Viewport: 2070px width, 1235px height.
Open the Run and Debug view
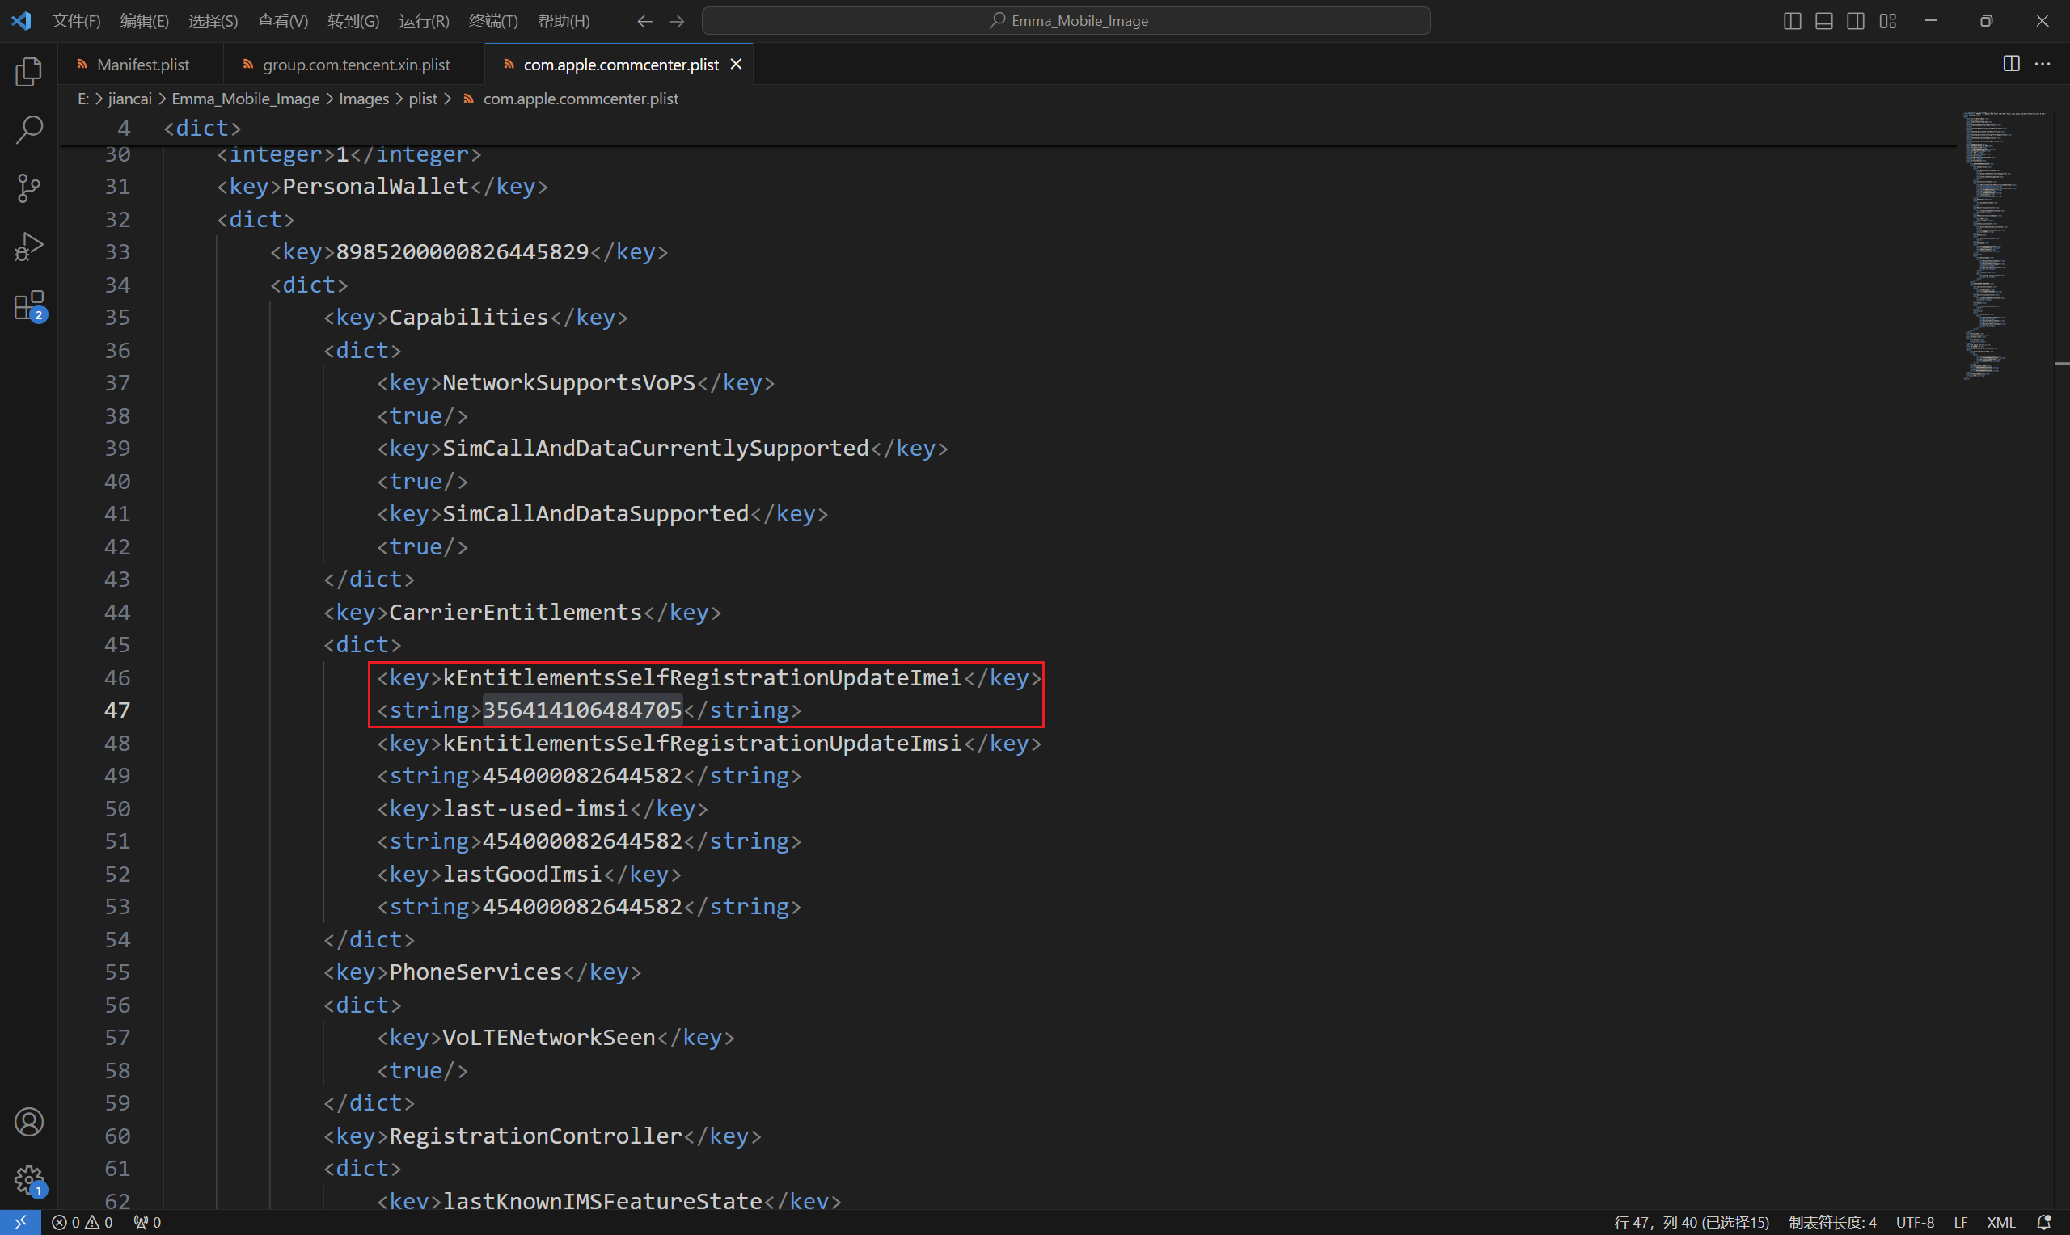29,247
